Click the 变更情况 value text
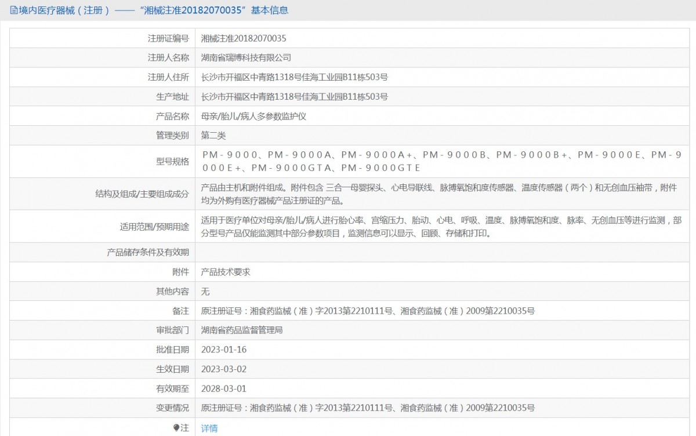Screen dimensions: 696x436 coord(368,408)
